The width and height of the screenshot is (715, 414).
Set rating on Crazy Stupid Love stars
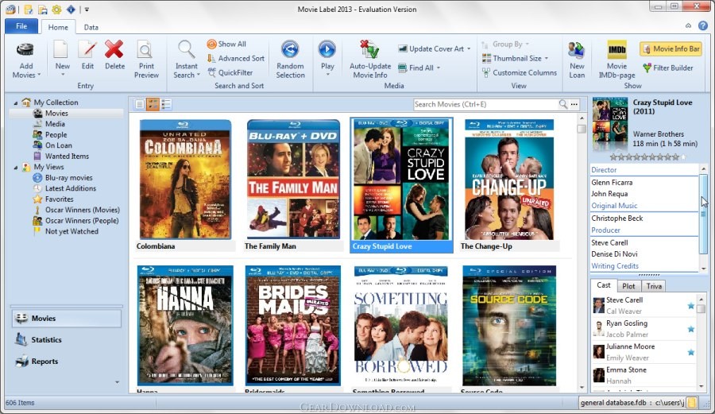tap(647, 157)
